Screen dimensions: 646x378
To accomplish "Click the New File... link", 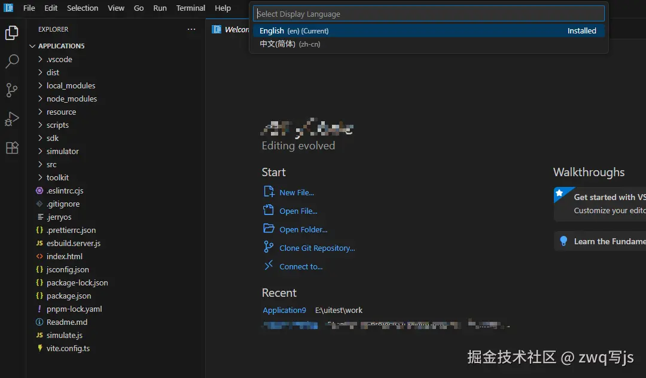I will (297, 192).
